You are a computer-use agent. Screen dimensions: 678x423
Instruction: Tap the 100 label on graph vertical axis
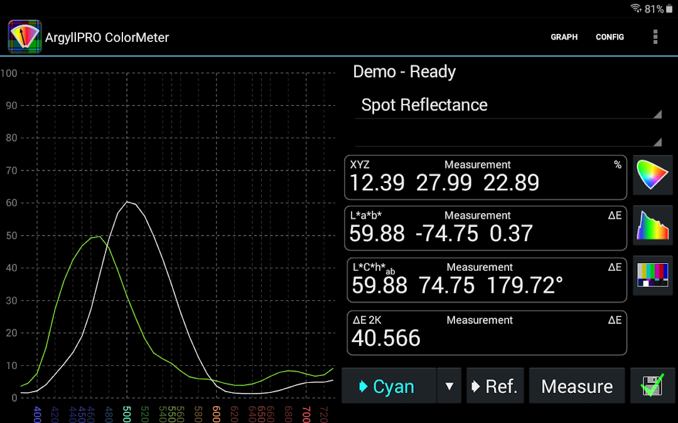[x=9, y=73]
